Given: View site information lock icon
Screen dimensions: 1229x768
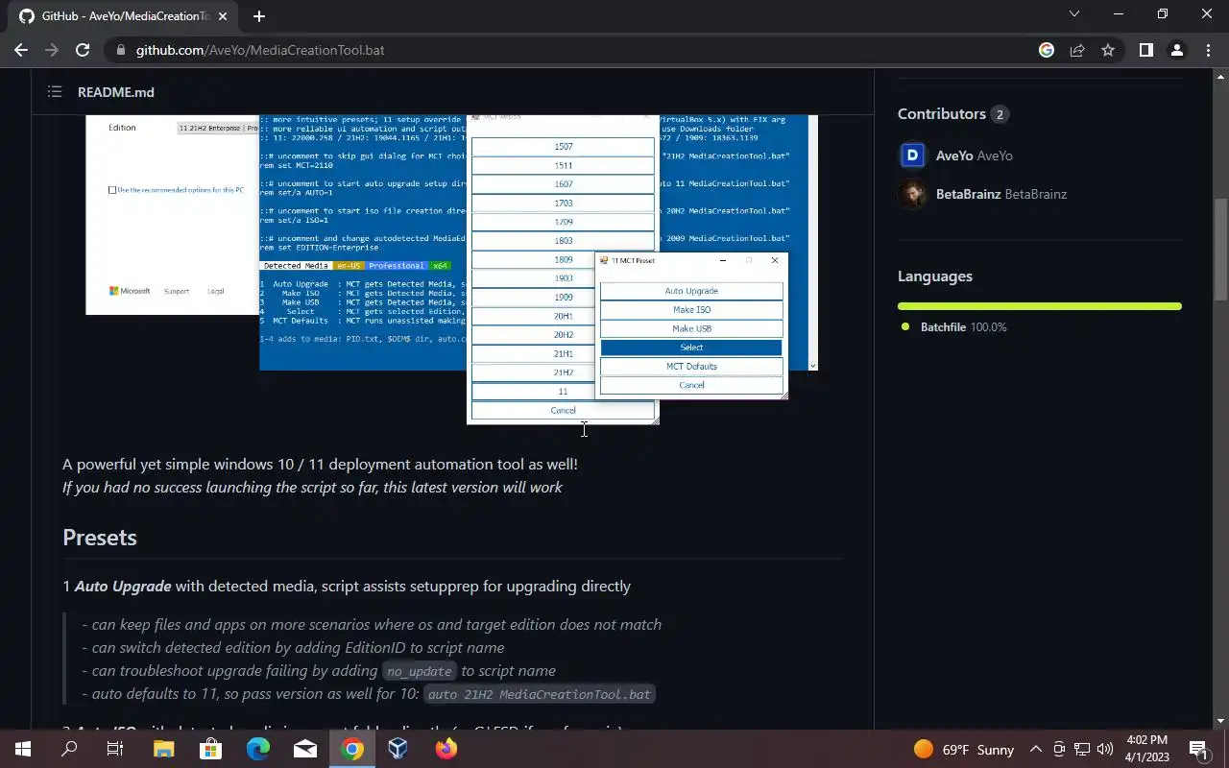Looking at the screenshot, I should point(119,50).
